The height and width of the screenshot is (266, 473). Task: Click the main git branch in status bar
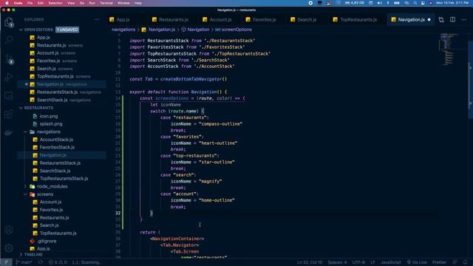point(24,262)
